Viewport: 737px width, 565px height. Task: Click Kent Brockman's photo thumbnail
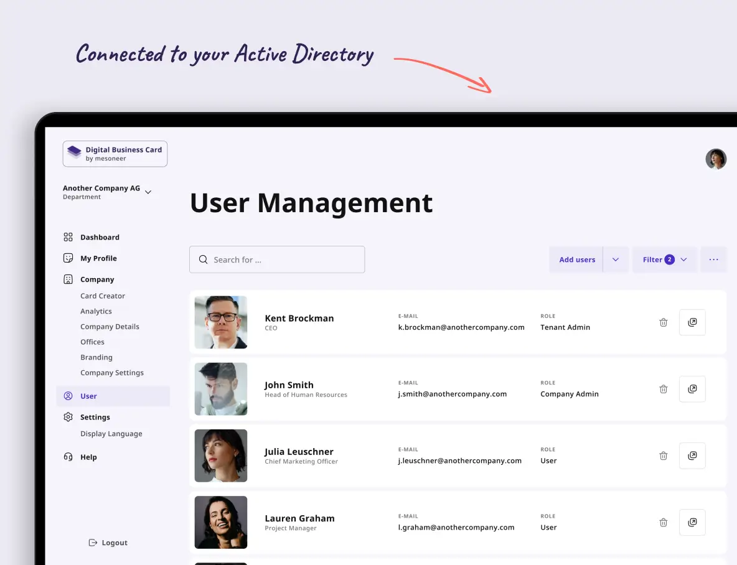[221, 322]
